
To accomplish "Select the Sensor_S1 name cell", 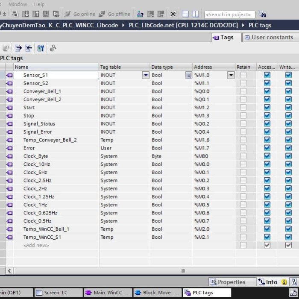I will tap(56, 75).
